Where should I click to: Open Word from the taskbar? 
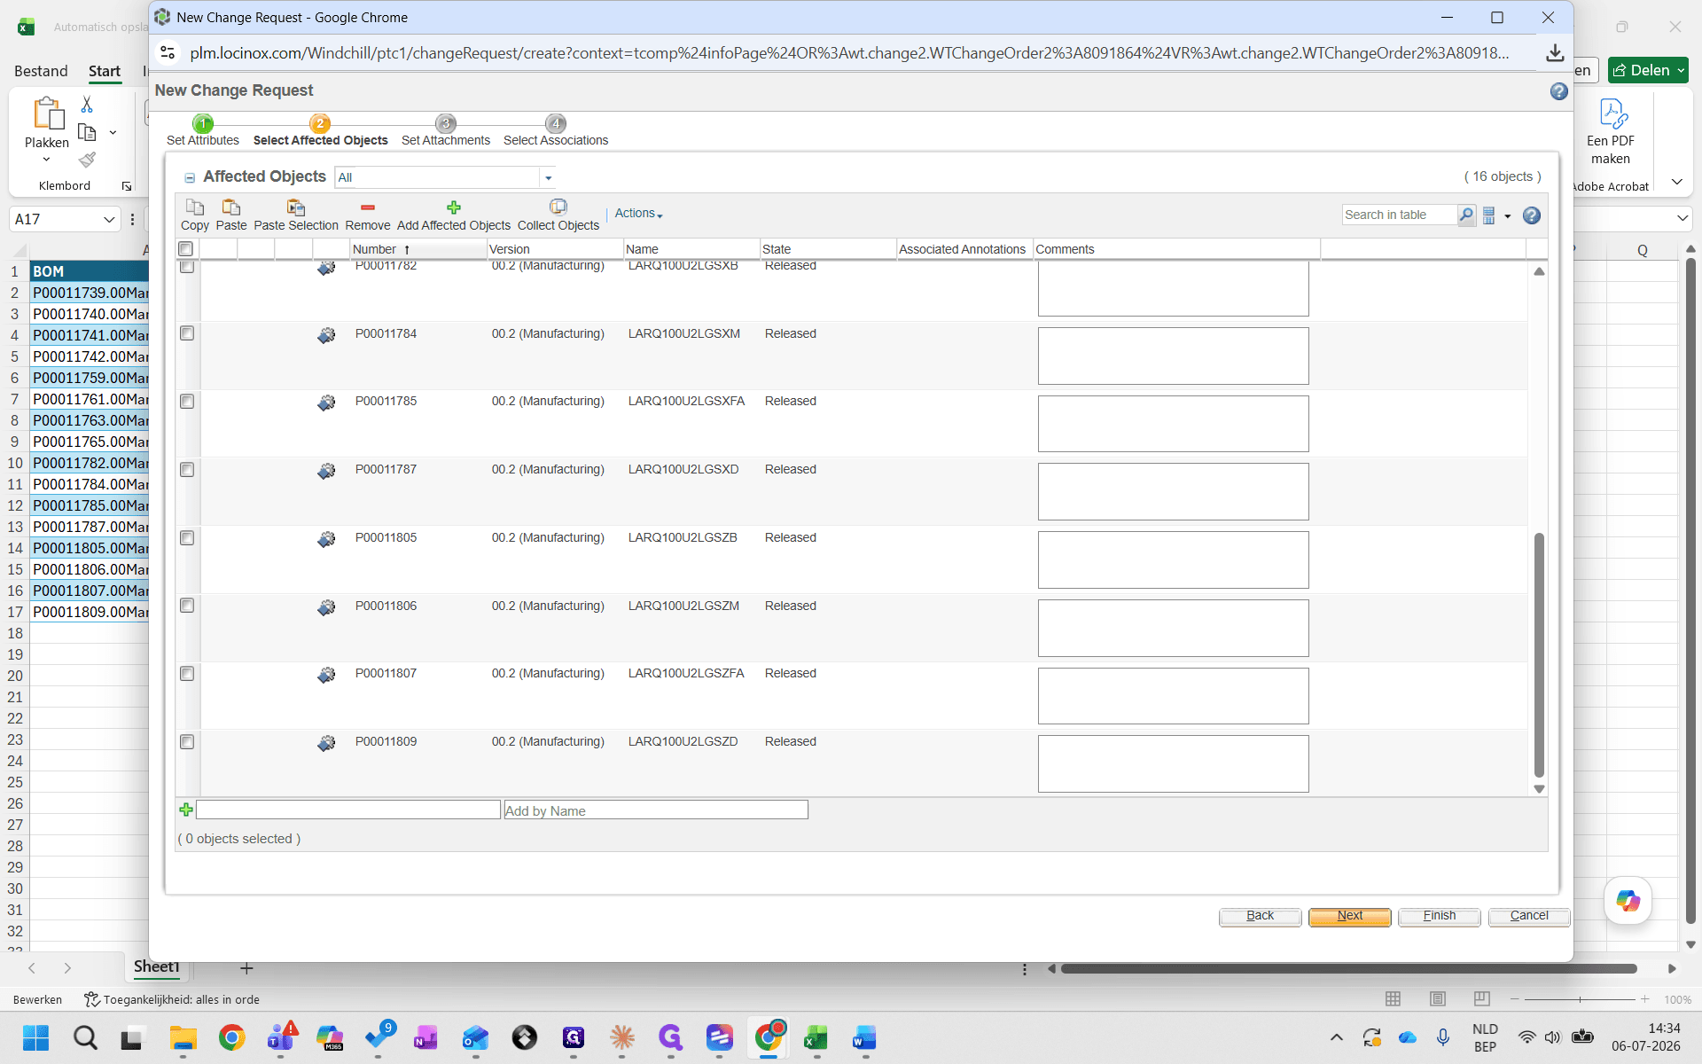(864, 1037)
